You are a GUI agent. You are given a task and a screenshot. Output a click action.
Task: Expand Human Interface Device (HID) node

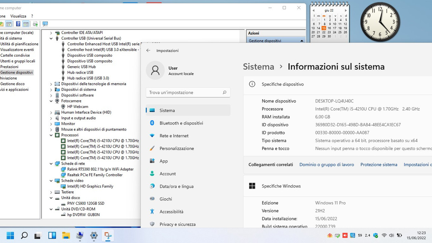pyautogui.click(x=51, y=112)
